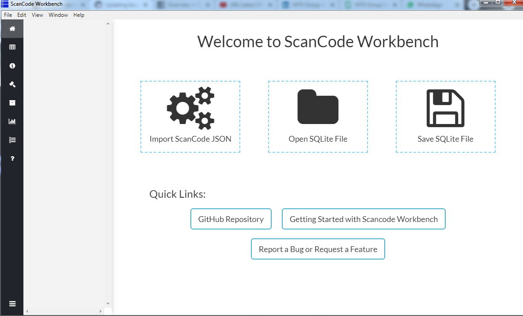The height and width of the screenshot is (316, 523).
Task: Click Report a Bug or Request a Feature
Action: pos(318,249)
